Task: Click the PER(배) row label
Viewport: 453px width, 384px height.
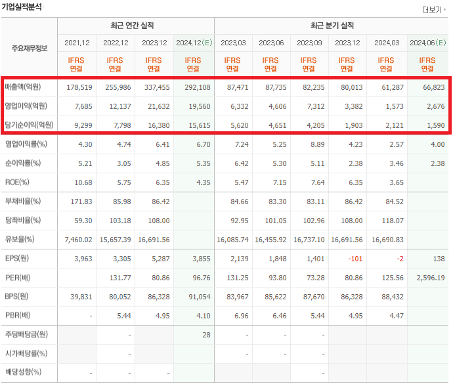Action: point(18,278)
